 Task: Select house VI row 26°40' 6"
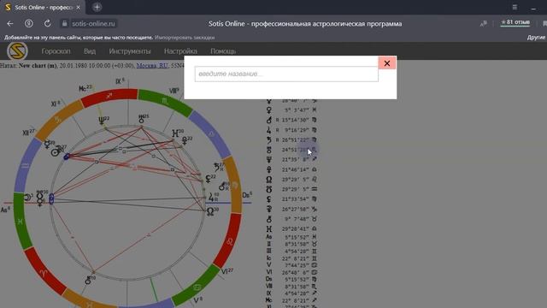click(x=291, y=272)
